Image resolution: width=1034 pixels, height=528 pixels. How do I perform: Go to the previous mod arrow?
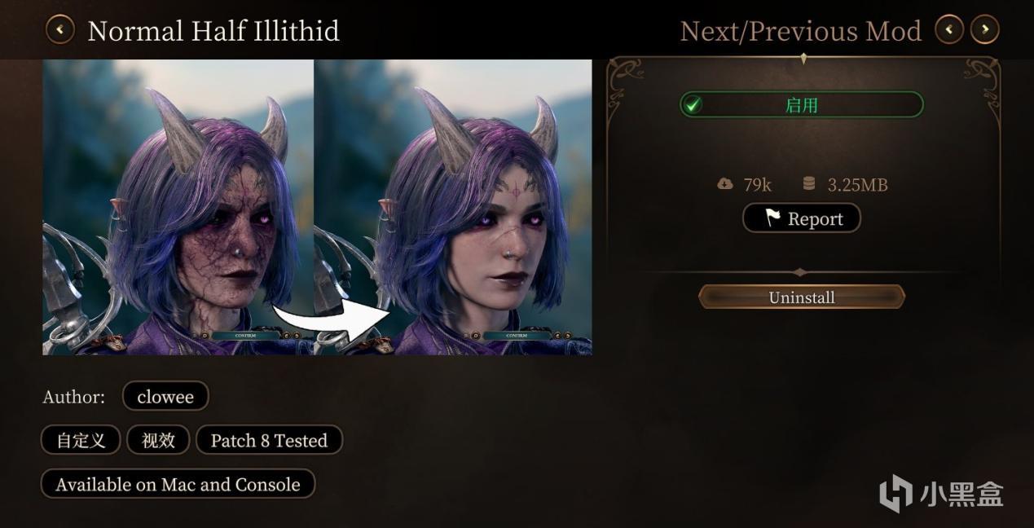coord(949,30)
